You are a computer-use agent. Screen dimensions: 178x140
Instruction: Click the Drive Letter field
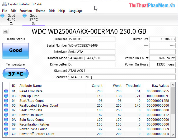coord(92,64)
